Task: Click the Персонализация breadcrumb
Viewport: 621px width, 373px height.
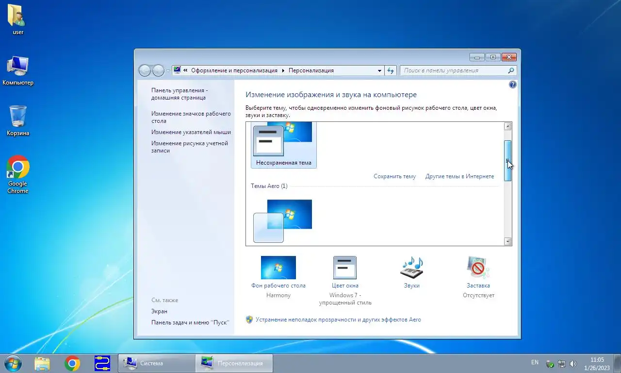Action: [311, 70]
